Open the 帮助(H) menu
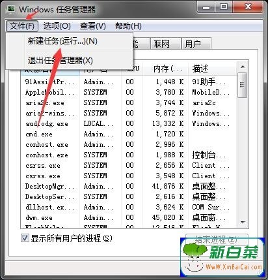 click(128, 26)
